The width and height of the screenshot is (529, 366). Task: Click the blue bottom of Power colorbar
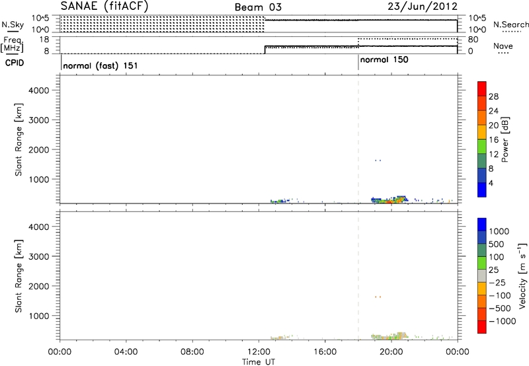pyautogui.click(x=482, y=190)
